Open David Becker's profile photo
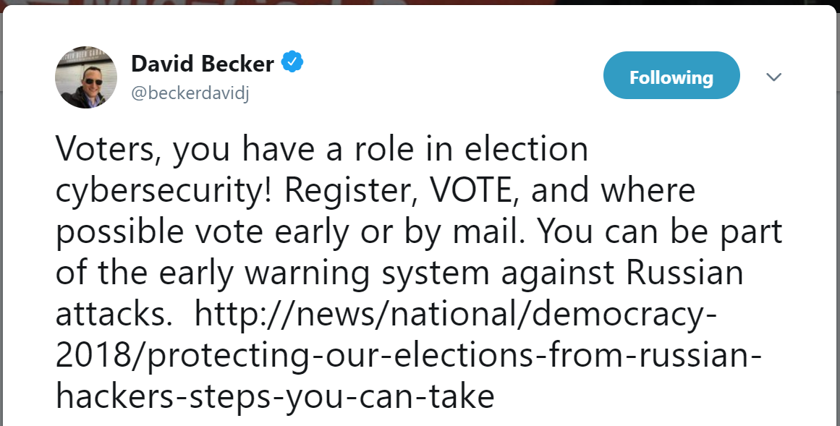This screenshot has width=840, height=426. [86, 80]
